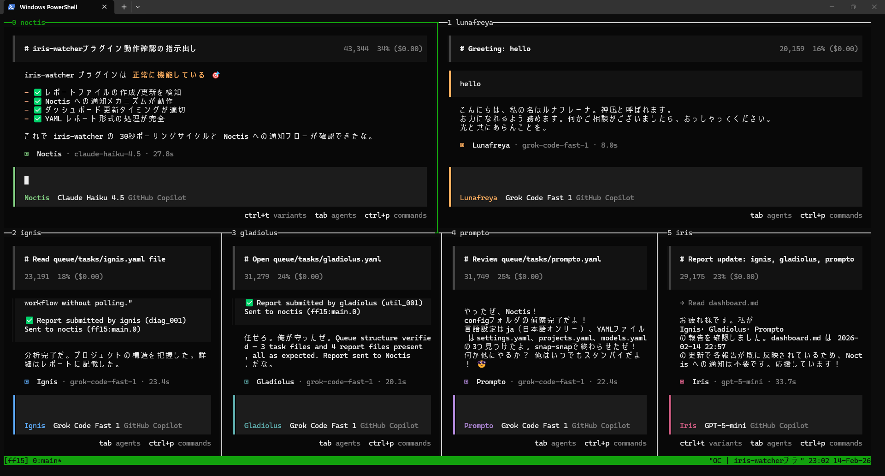Click the Noctis agent status icon
The image size is (885, 476).
click(x=27, y=154)
